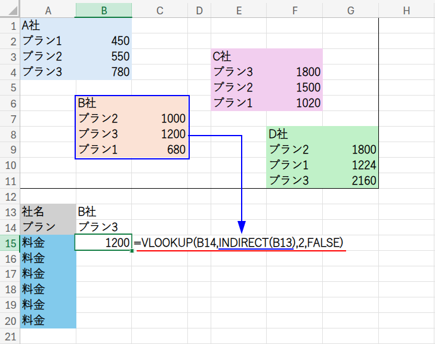Viewport: 435px width, 344px height.
Task: Click the D社 プラン3 label cell
Action: click(x=294, y=181)
